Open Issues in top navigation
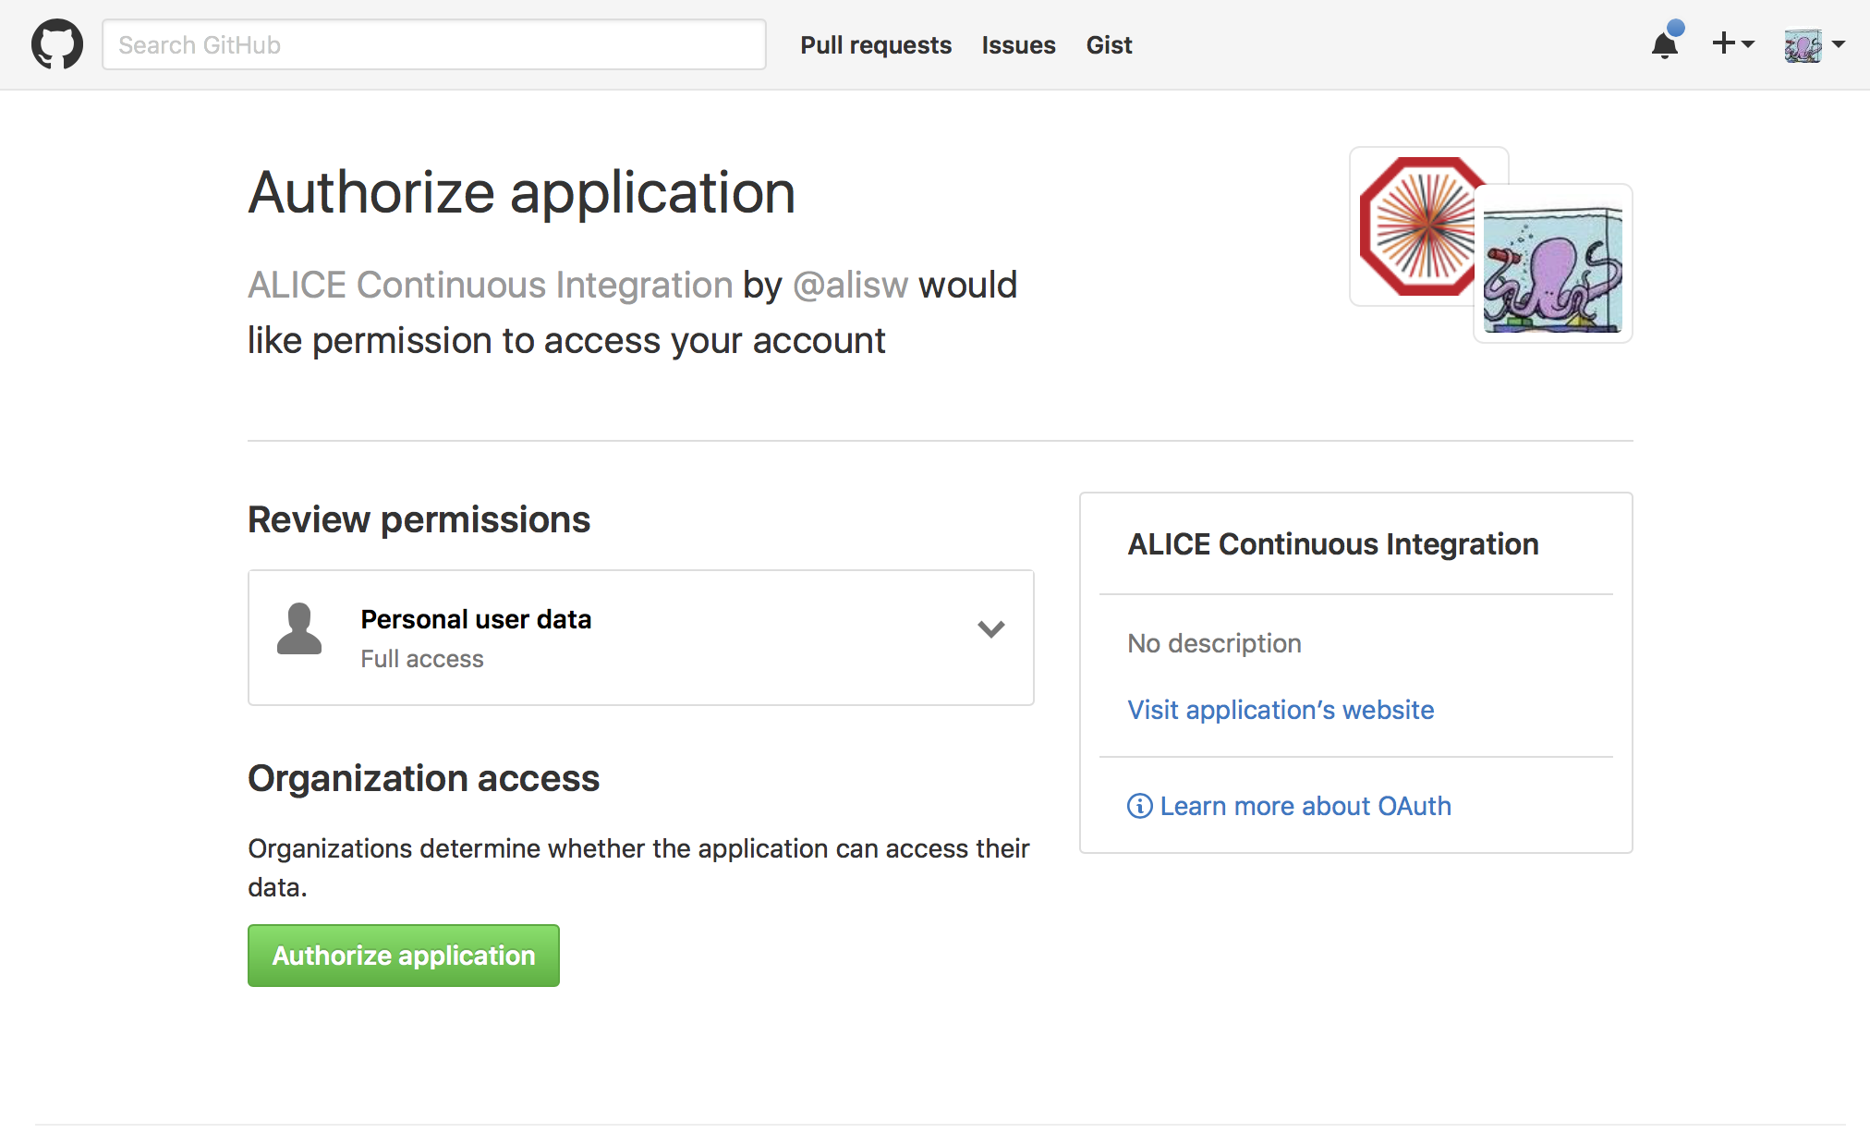The width and height of the screenshot is (1870, 1133). [x=1018, y=45]
